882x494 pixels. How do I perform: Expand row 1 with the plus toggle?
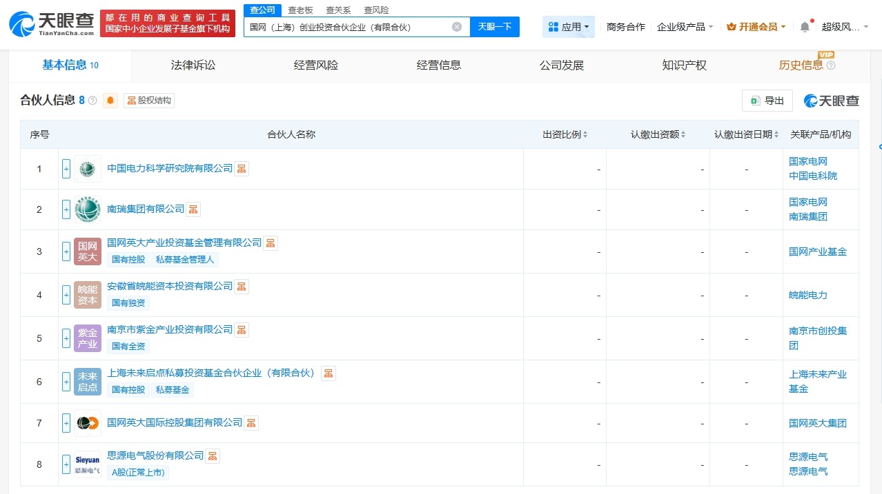click(x=66, y=169)
